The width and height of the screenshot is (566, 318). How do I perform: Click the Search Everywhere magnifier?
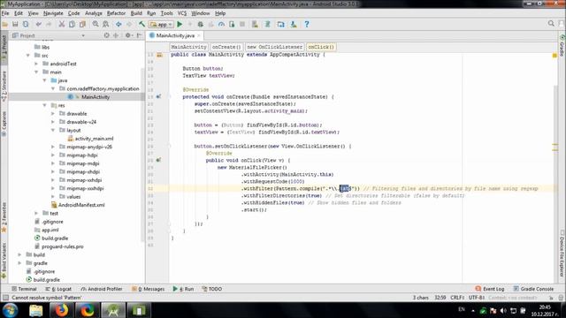tap(551, 24)
